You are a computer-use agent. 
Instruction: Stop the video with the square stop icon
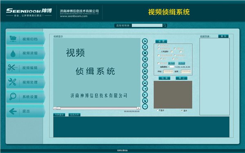(x=145, y=53)
